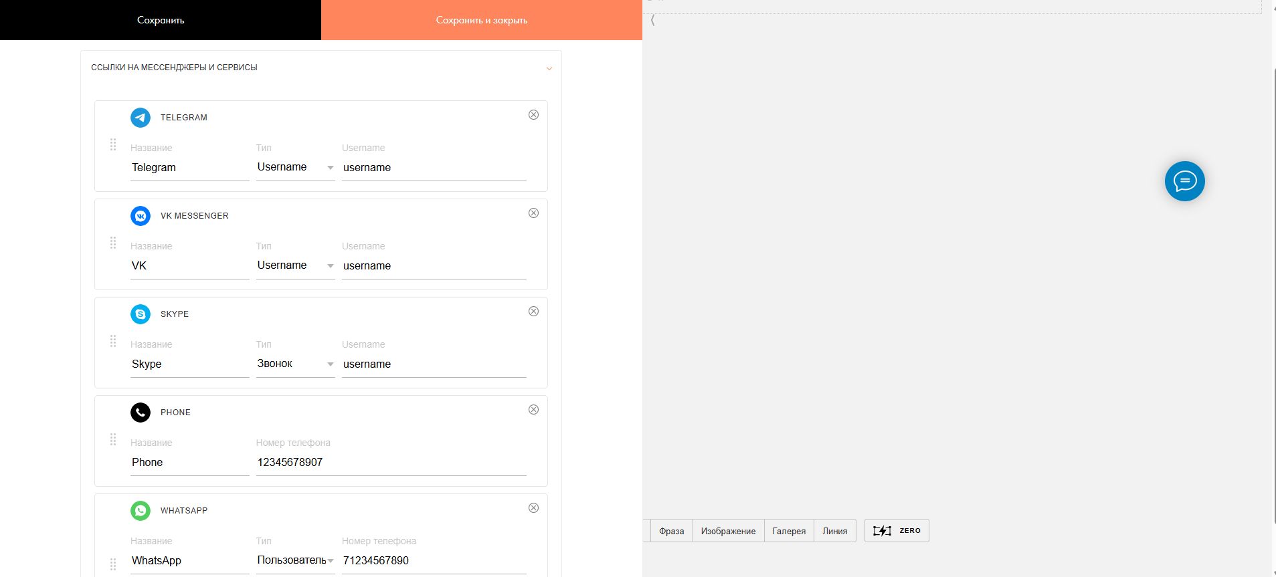
Task: Click the Telegram service icon
Action: pyautogui.click(x=141, y=118)
